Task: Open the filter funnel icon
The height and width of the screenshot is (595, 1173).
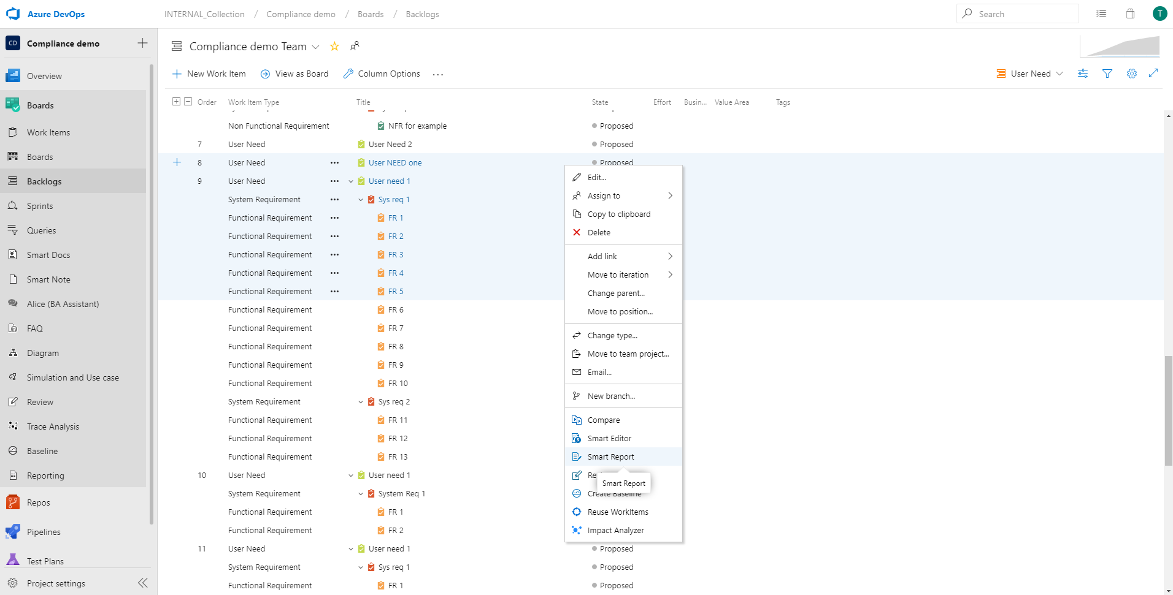Action: click(x=1107, y=74)
